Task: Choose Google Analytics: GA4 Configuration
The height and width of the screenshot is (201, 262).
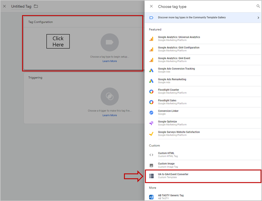Action: [203, 49]
